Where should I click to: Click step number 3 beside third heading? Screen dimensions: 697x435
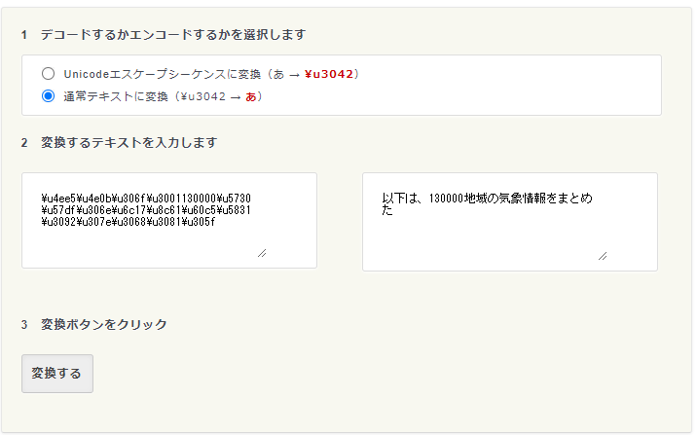coord(24,324)
